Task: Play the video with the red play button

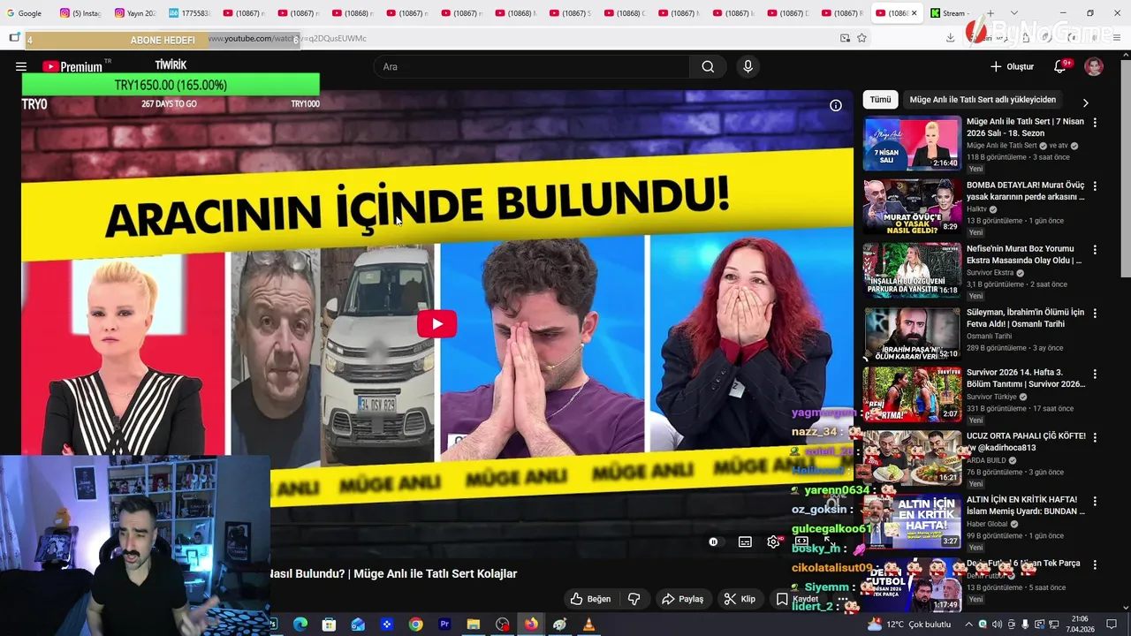Action: coord(437,324)
